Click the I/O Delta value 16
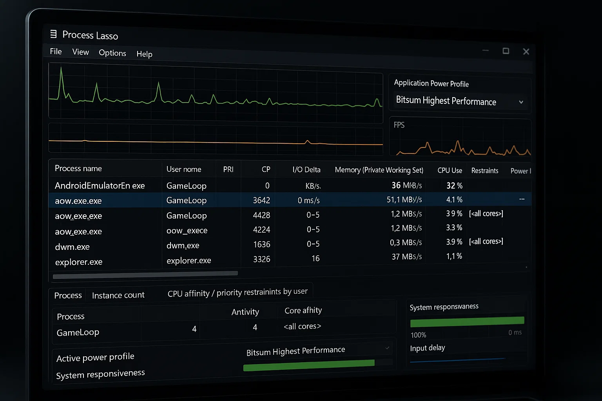This screenshot has width=602, height=401. 316,258
